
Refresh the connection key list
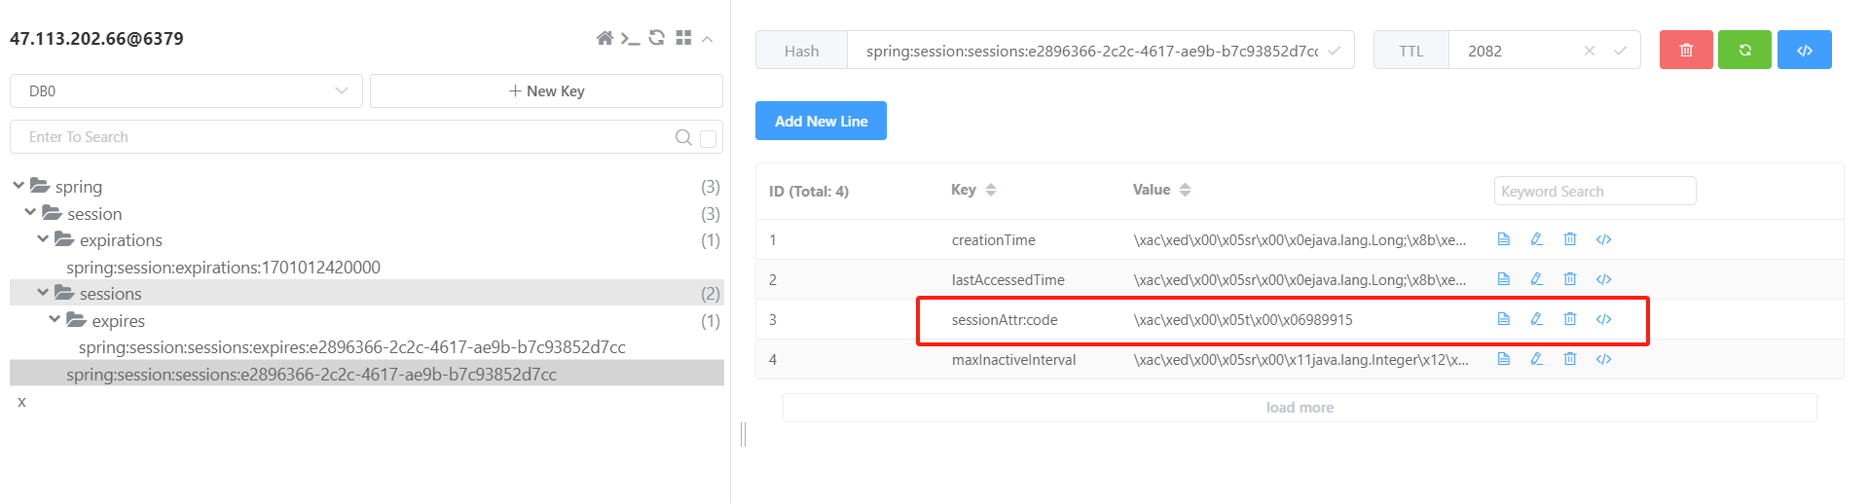tap(657, 38)
